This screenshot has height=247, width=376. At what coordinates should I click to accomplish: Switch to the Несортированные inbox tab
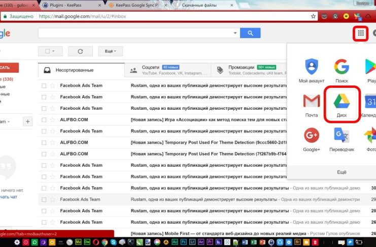point(81,70)
